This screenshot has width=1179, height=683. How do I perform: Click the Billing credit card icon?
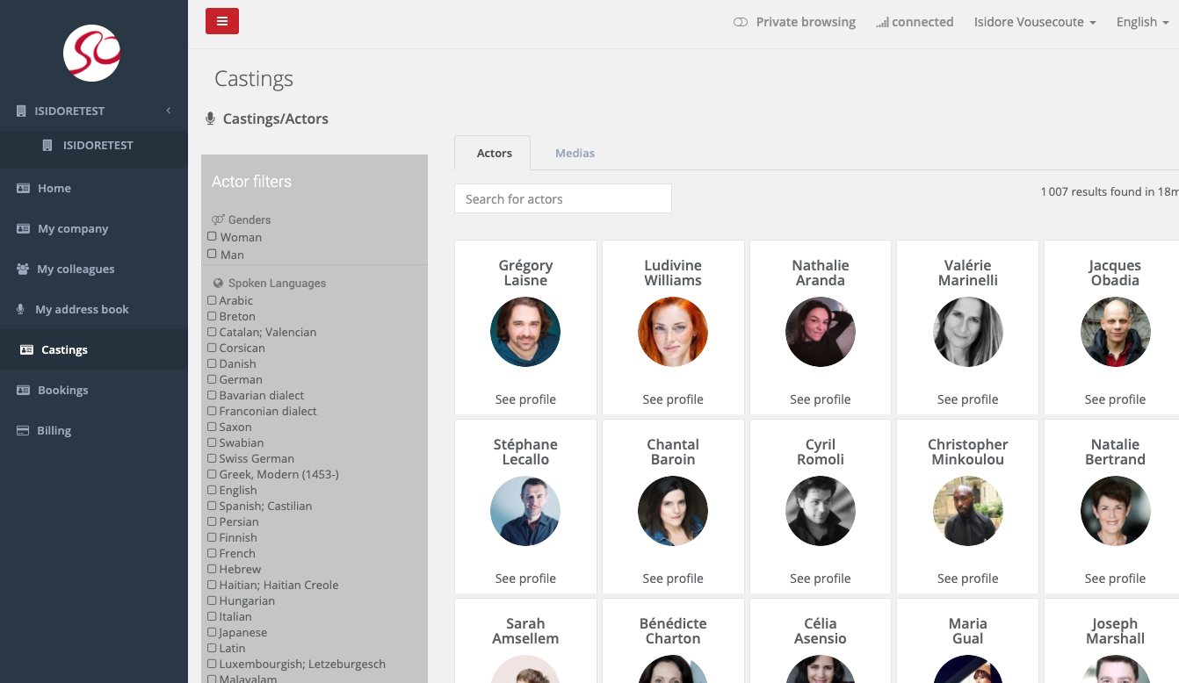tap(23, 430)
